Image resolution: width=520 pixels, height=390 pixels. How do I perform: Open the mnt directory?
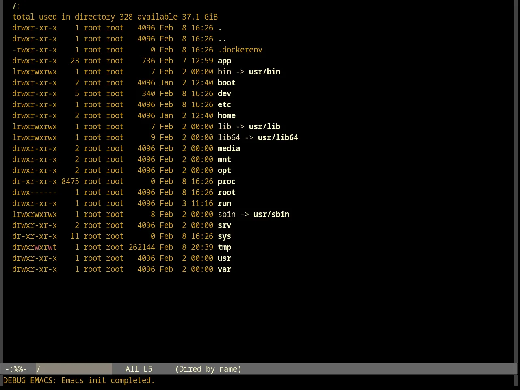click(x=224, y=160)
